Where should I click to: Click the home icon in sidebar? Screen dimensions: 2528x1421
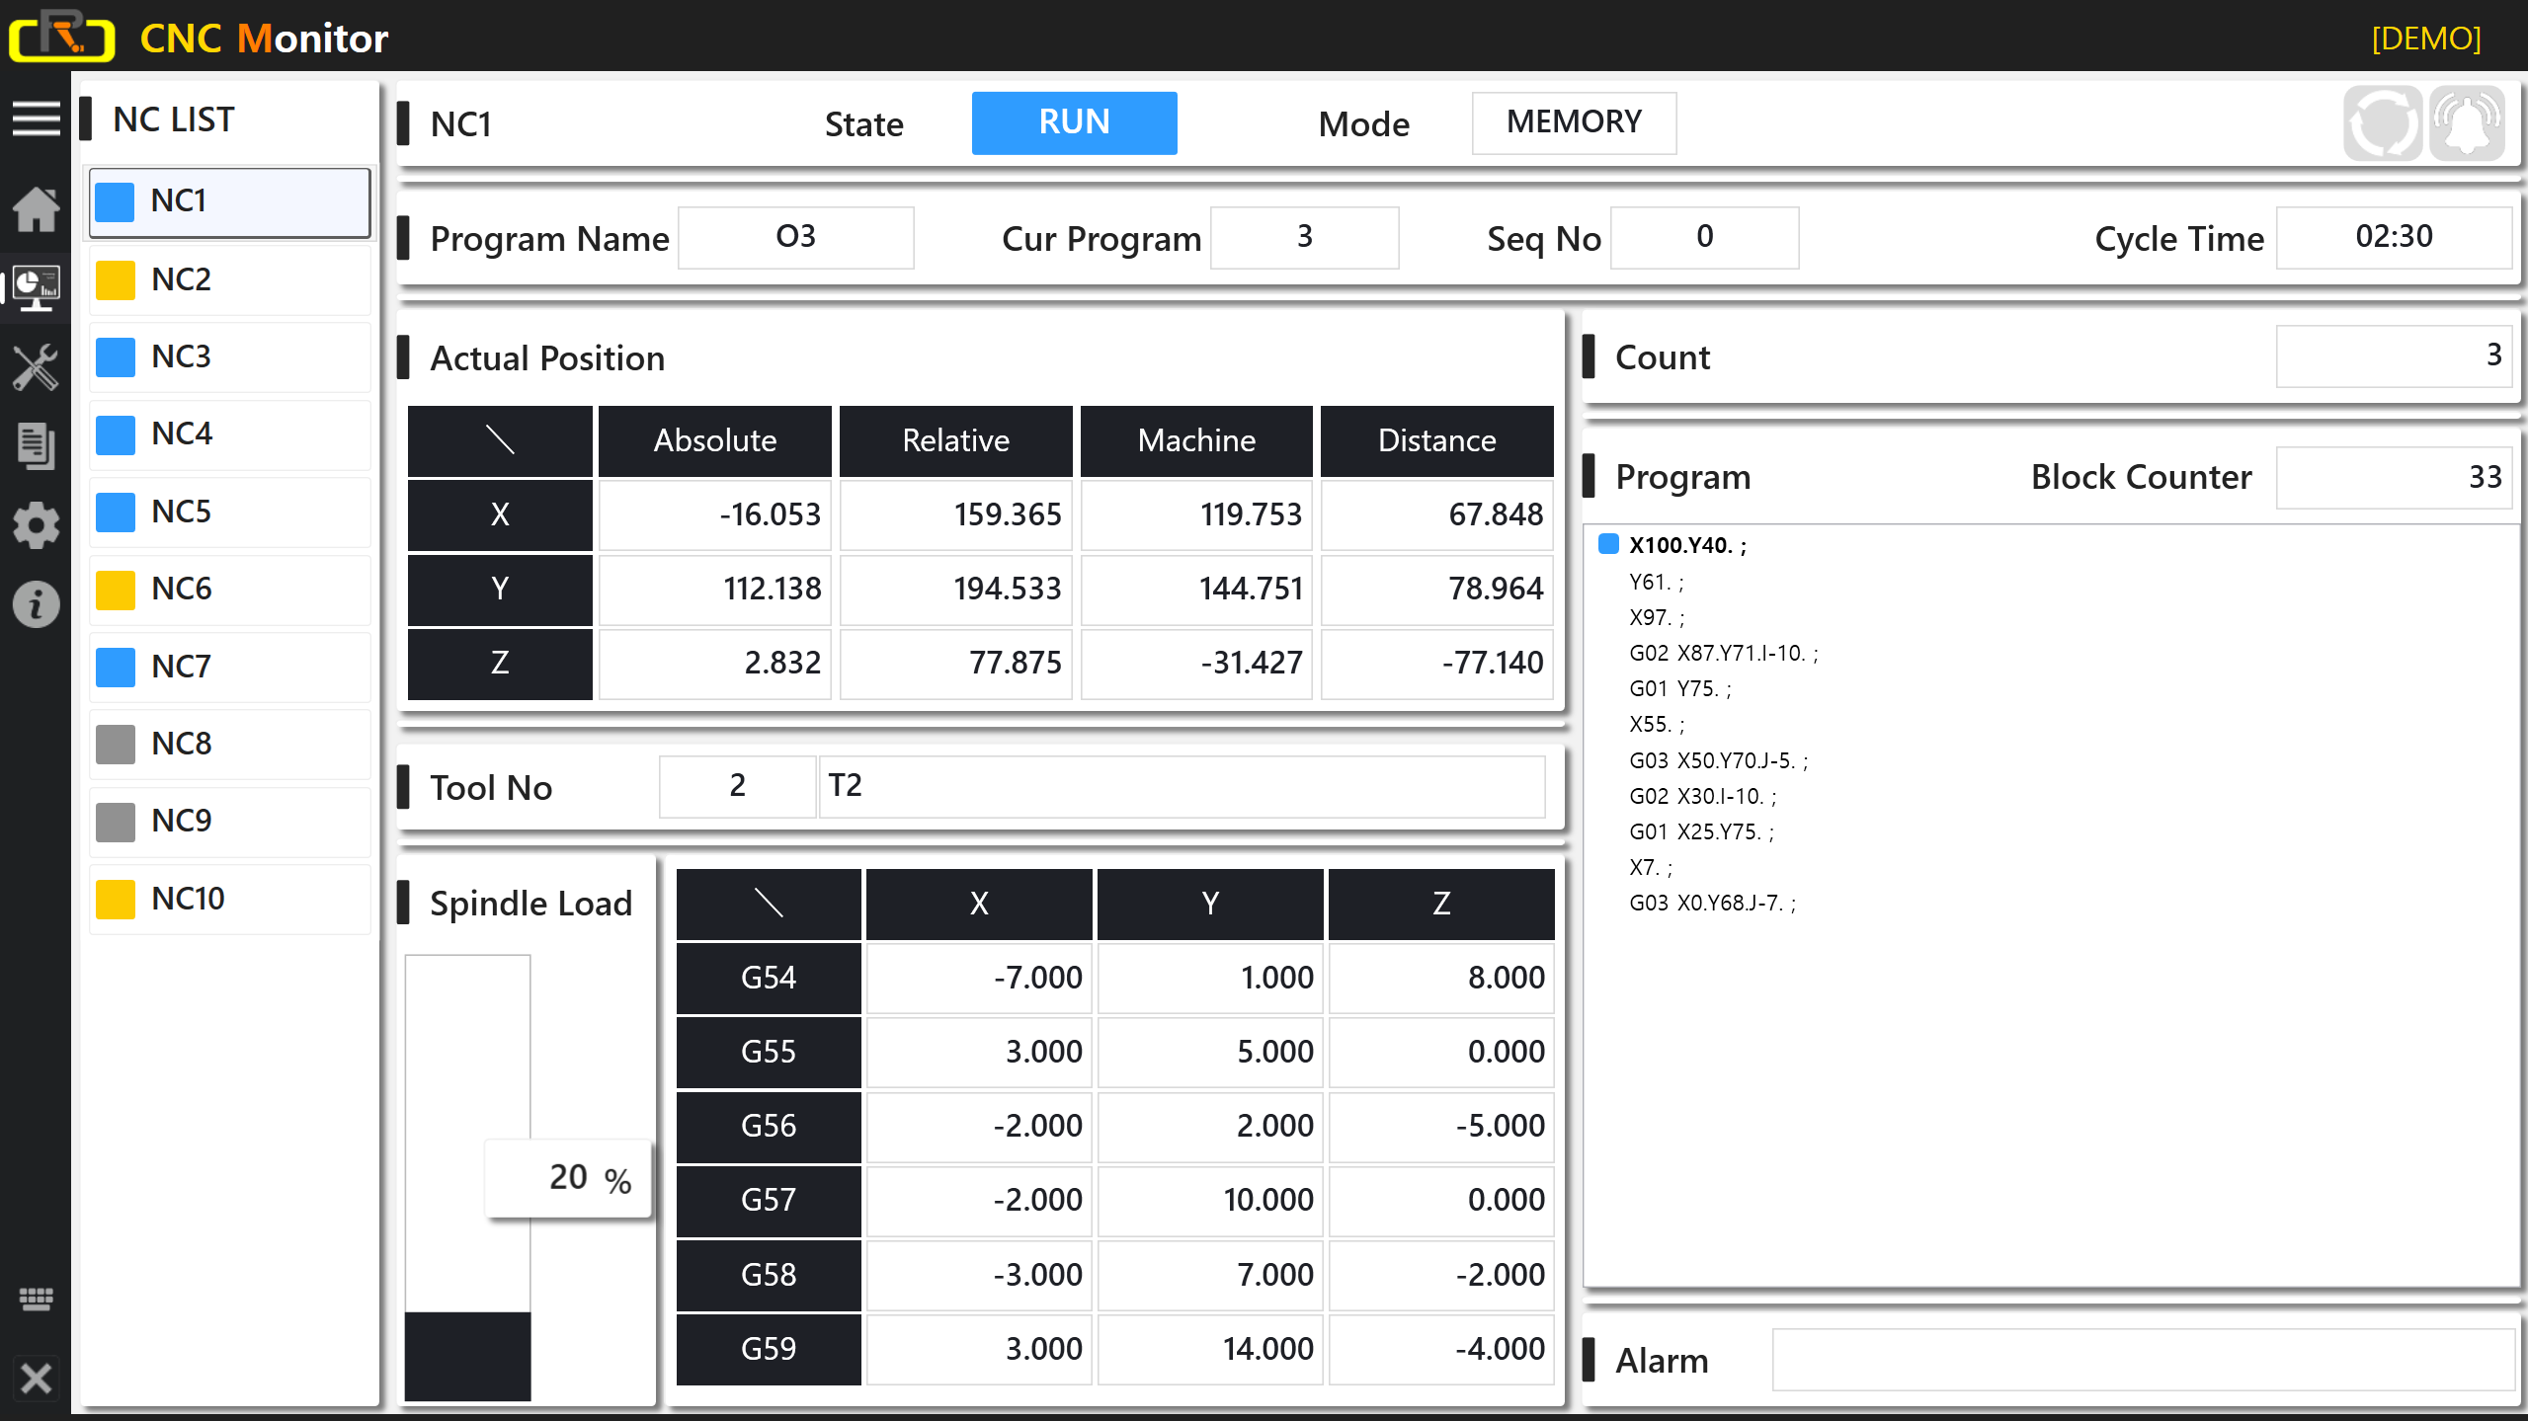point(37,208)
